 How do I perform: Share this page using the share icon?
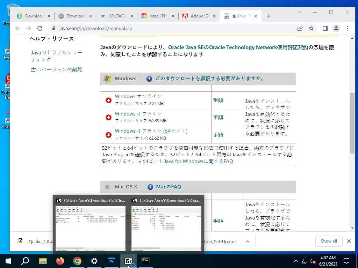pos(300,28)
